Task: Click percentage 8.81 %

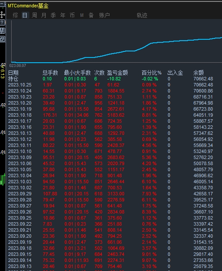Action: point(149,115)
